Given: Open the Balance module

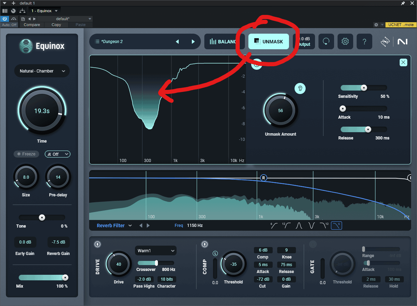Looking at the screenshot, I should pyautogui.click(x=224, y=42).
